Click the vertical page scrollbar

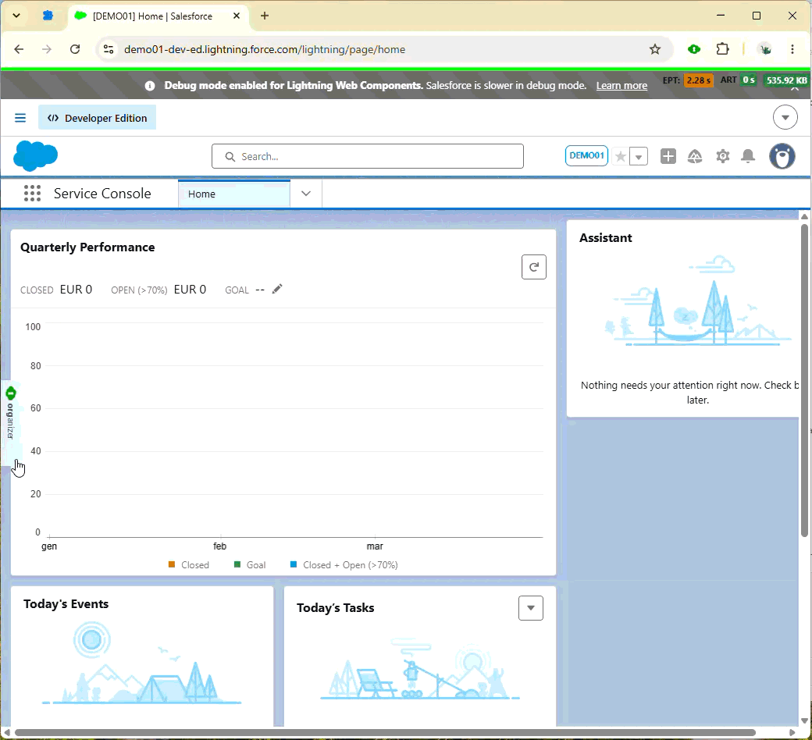coord(804,379)
